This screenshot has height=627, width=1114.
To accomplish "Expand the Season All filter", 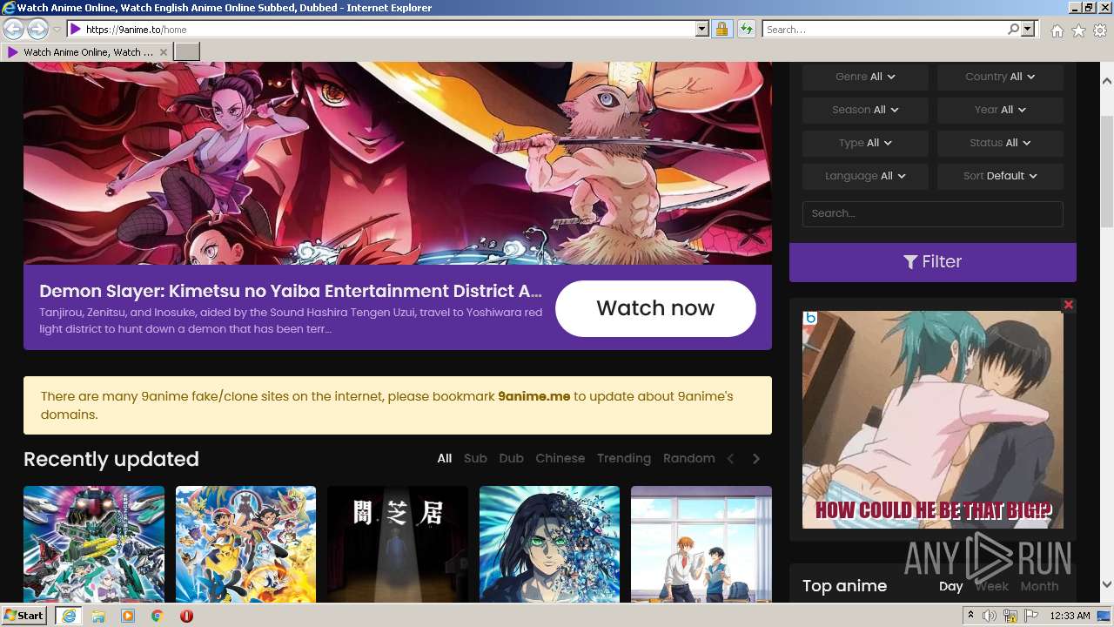I will pos(865,110).
